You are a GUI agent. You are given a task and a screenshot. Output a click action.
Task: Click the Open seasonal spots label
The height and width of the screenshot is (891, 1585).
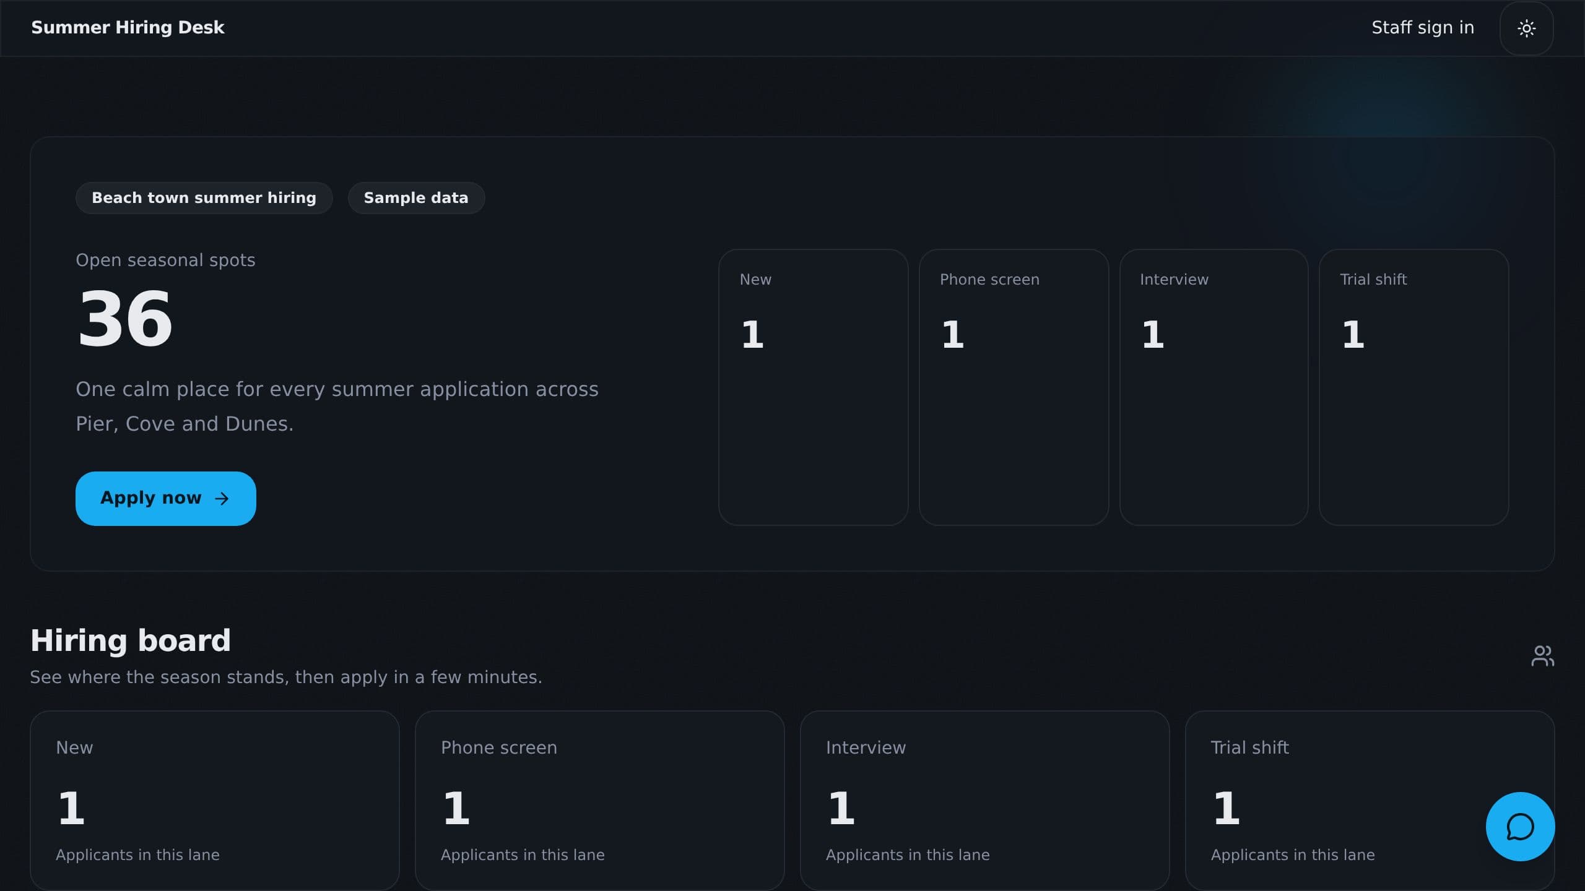click(165, 260)
